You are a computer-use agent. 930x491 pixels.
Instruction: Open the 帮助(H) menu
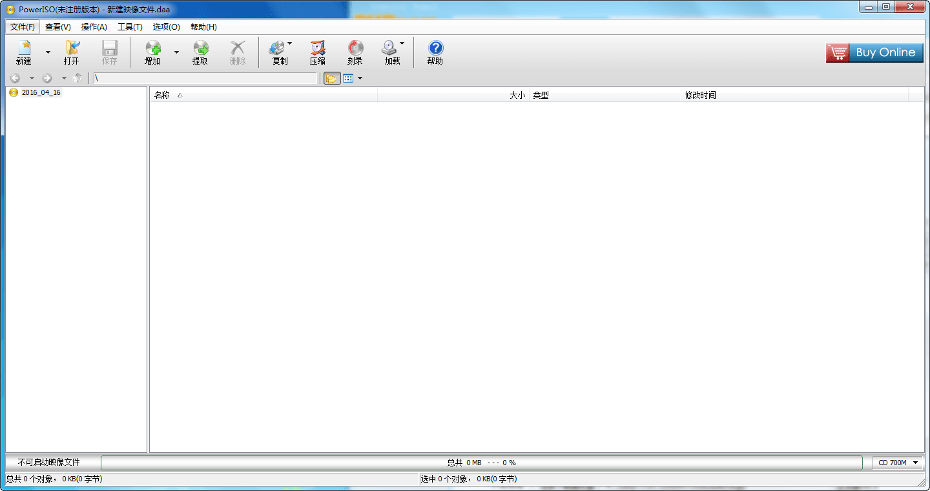203,27
